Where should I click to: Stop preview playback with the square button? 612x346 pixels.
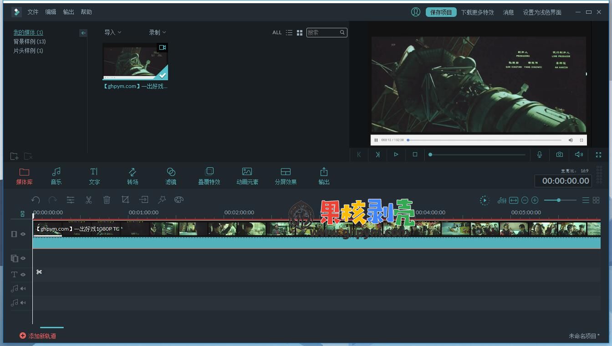[x=415, y=155]
